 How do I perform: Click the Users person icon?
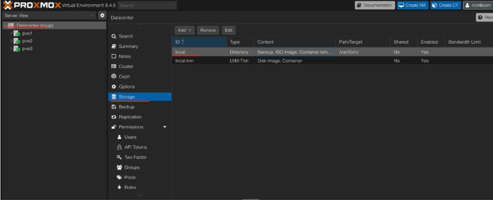coord(119,137)
